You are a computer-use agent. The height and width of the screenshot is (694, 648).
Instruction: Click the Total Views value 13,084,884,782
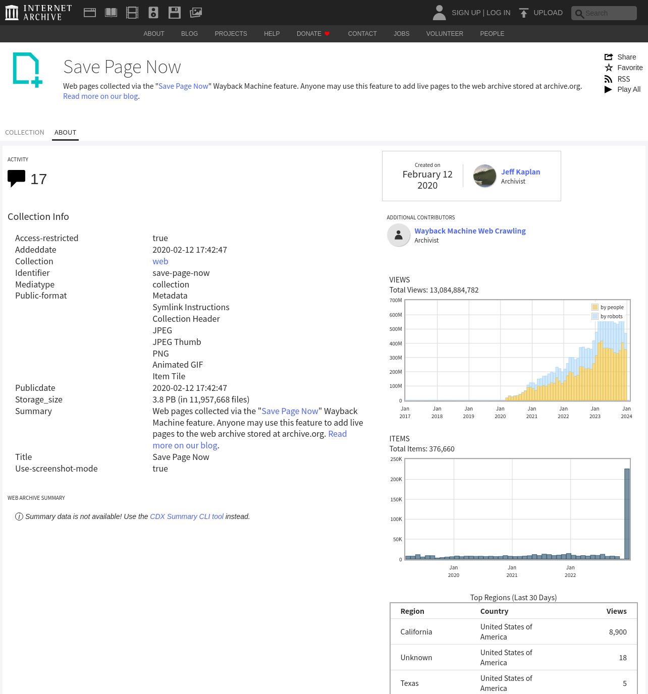(x=454, y=290)
